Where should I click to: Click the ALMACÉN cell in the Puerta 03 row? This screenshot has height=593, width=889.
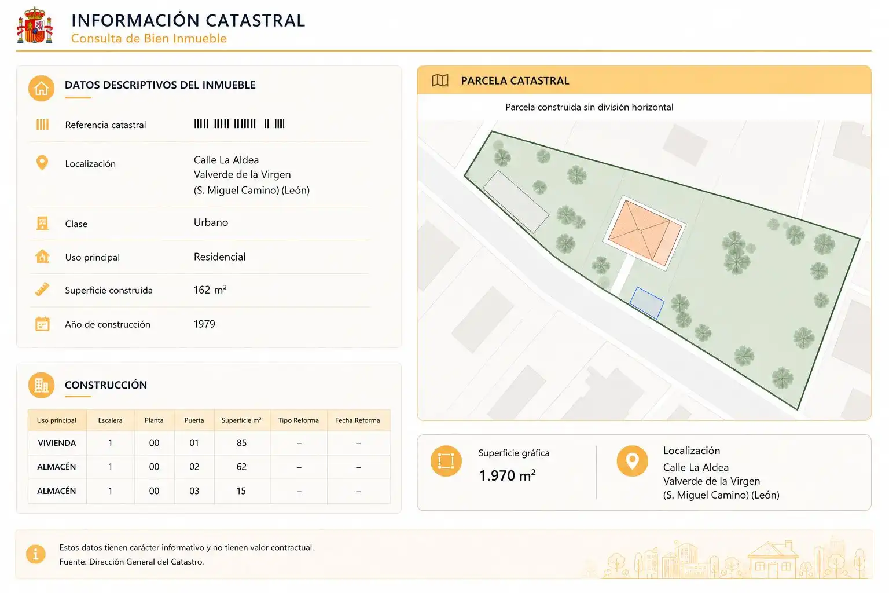(x=57, y=491)
